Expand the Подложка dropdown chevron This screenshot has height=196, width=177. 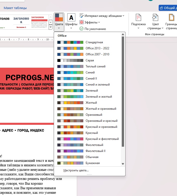[138, 28]
